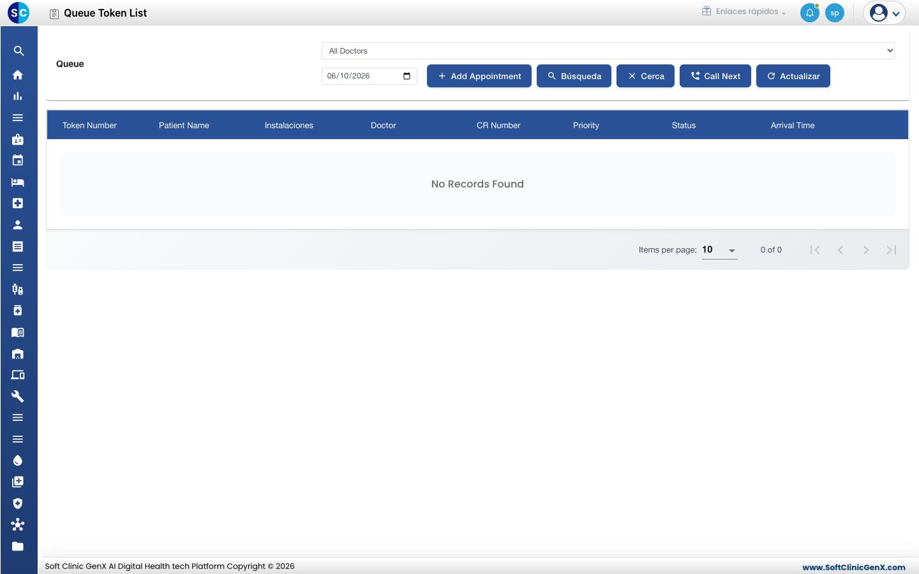
Task: Click the Cerca button
Action: (x=645, y=76)
